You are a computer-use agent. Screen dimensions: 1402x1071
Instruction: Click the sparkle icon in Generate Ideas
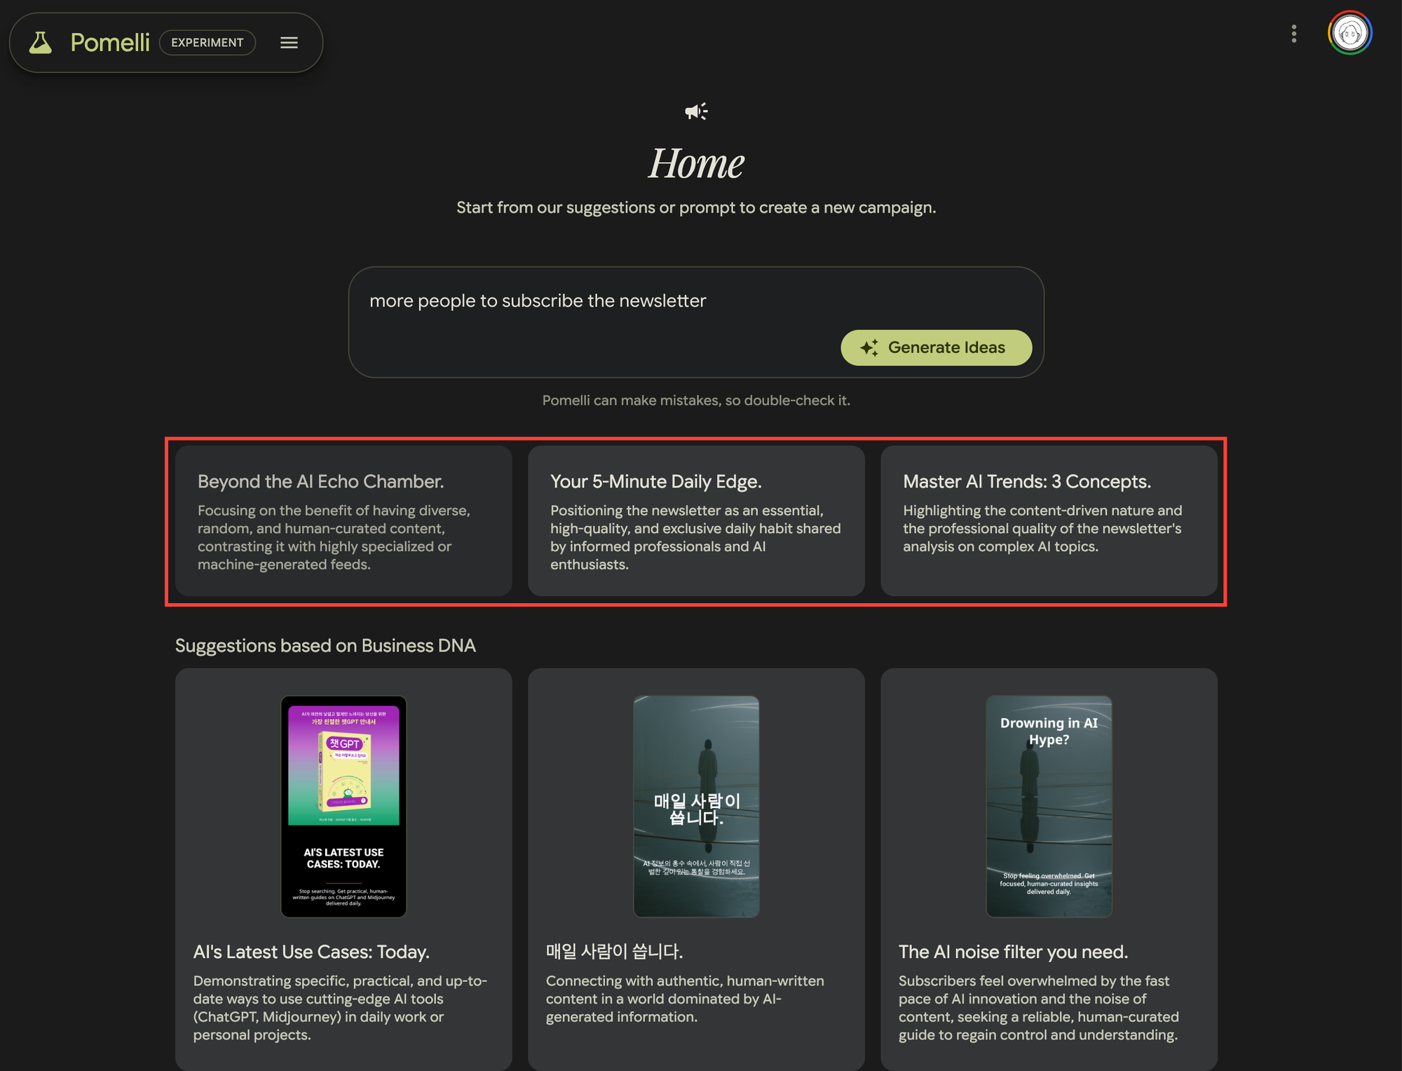(869, 347)
